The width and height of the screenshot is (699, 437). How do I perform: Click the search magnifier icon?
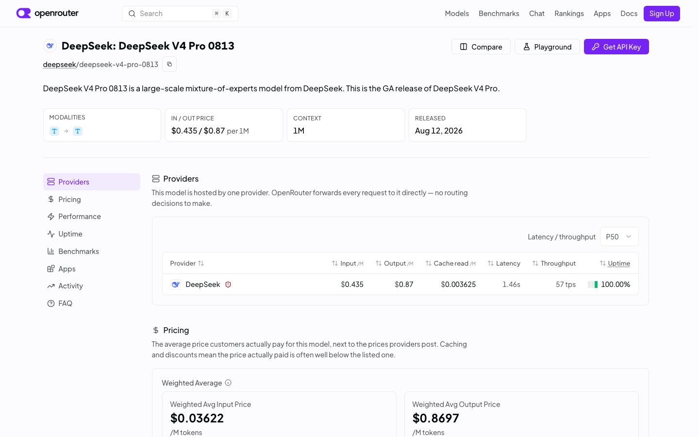coord(132,14)
